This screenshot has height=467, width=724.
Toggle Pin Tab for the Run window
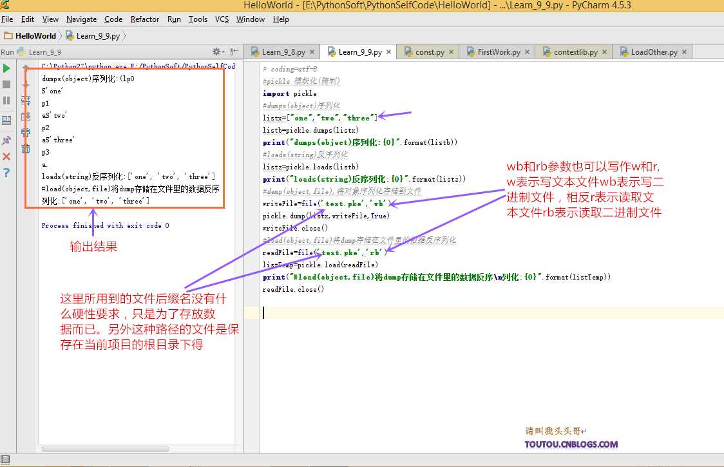coord(6,138)
